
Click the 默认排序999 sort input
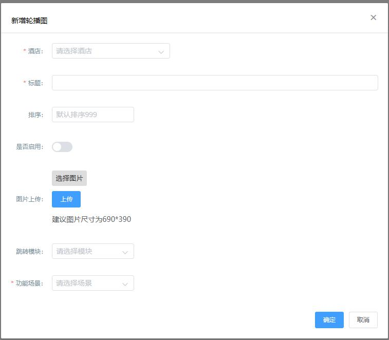click(93, 115)
